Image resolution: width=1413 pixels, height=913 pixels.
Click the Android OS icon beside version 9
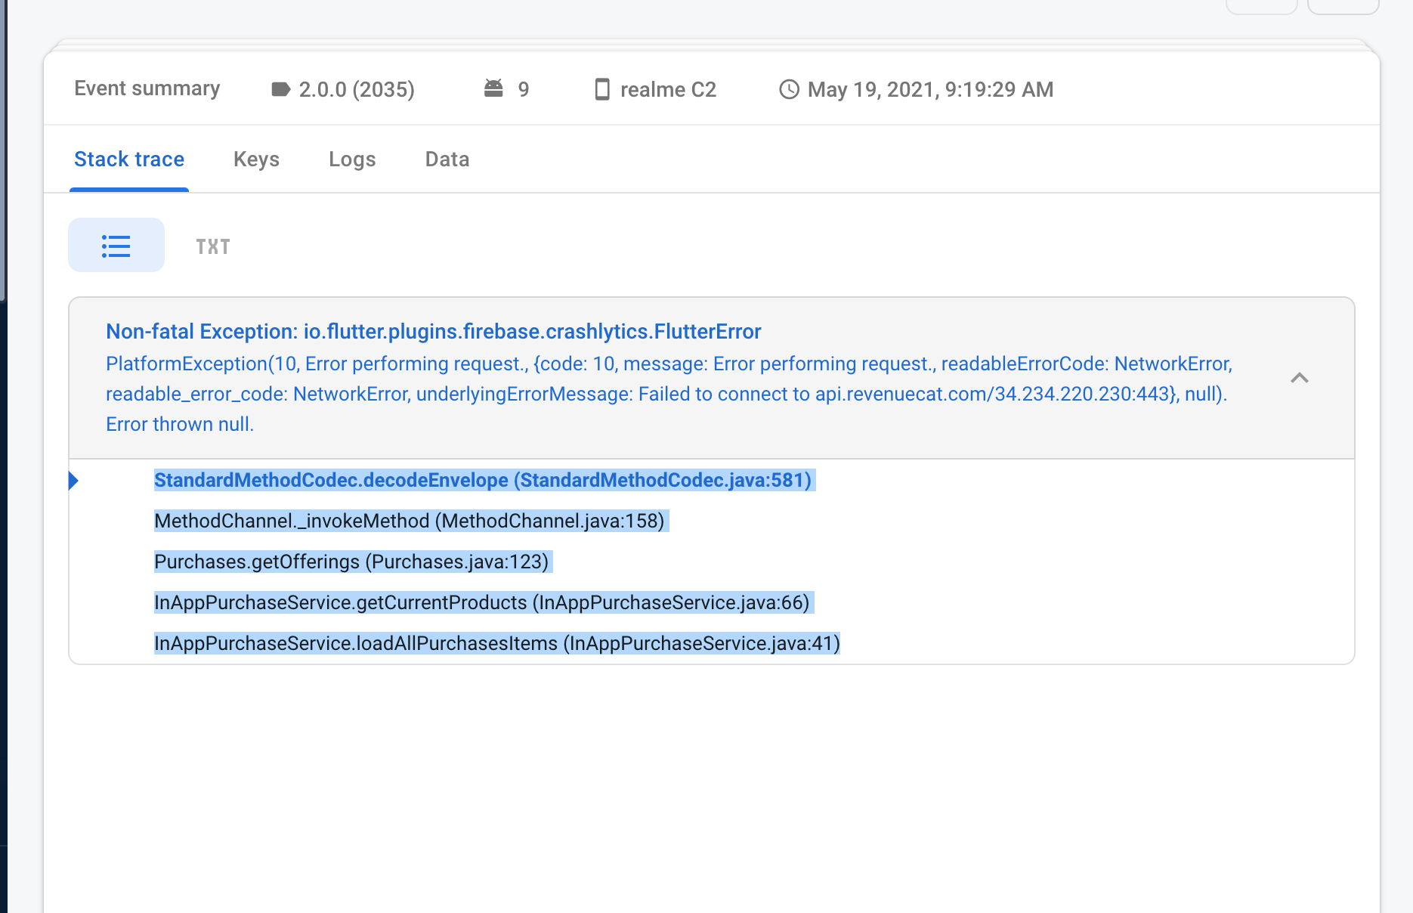point(494,88)
